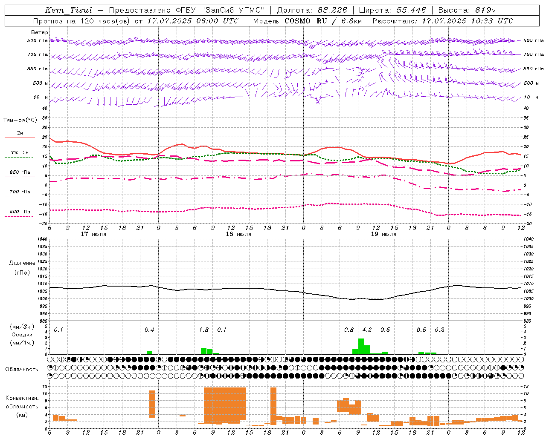
Task: Click the (км) units label
Action: pyautogui.click(x=22, y=415)
